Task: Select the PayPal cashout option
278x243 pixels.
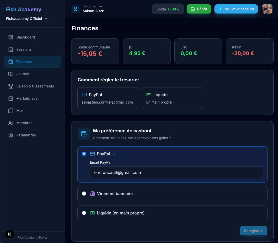Action: coord(84,154)
